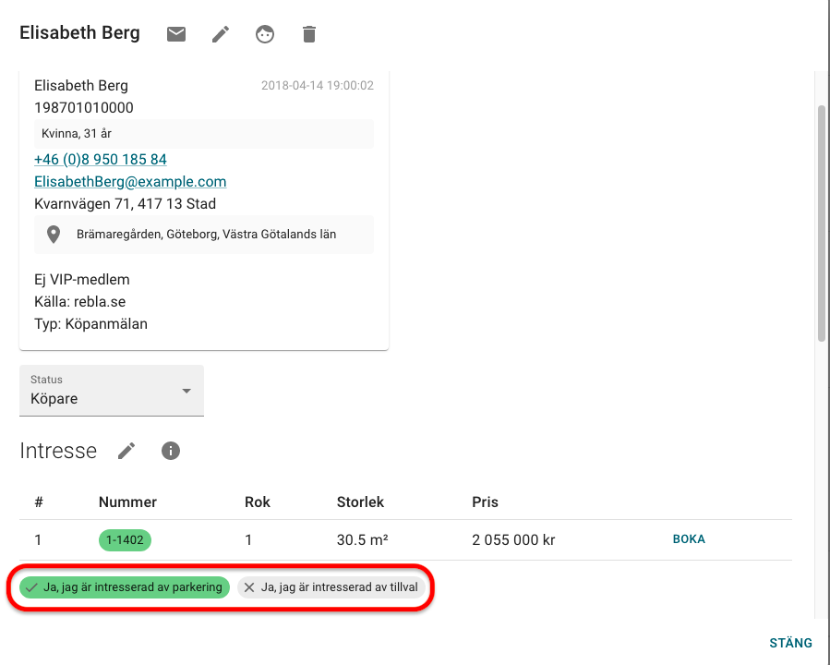Image resolution: width=830 pixels, height=665 pixels.
Task: Toggle the tillval interest chip
Action: 331,587
